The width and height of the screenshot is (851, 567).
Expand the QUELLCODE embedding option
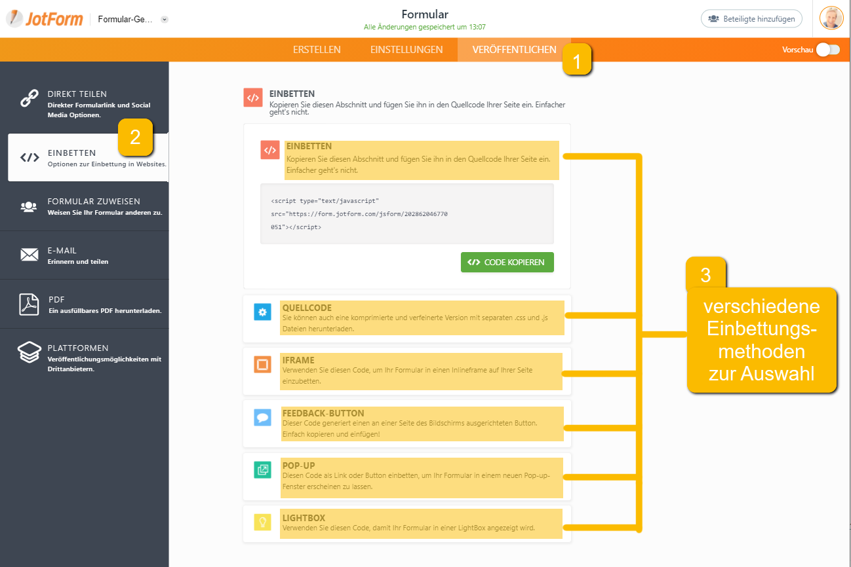pyautogui.click(x=407, y=318)
